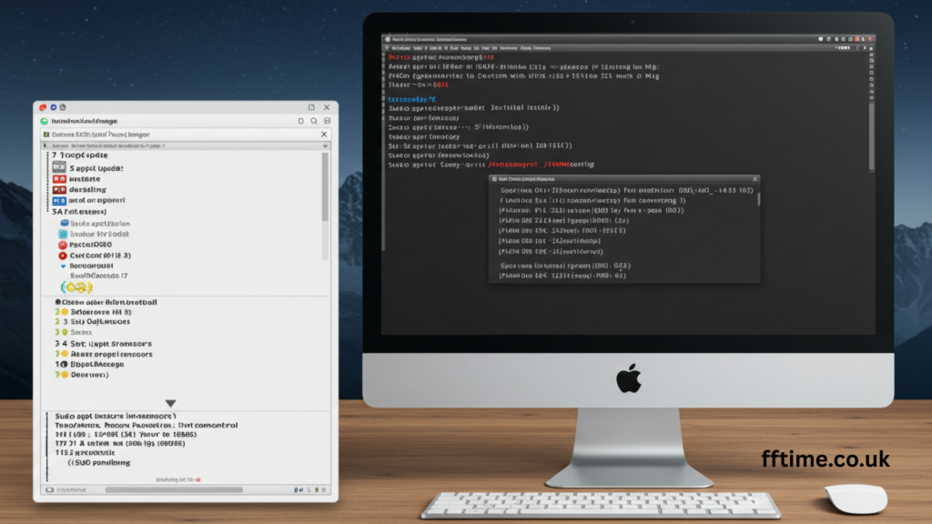Click the bright red icon directly above "deratling" row
This screenshot has width=932, height=524.
(59, 179)
